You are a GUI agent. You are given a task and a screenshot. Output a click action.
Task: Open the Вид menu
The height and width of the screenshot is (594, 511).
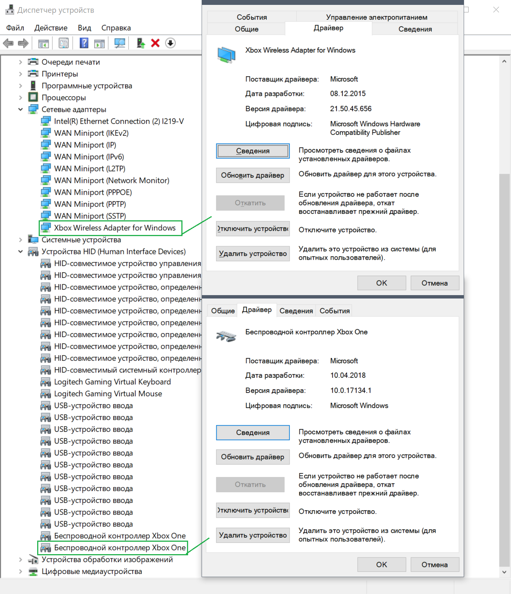point(84,28)
